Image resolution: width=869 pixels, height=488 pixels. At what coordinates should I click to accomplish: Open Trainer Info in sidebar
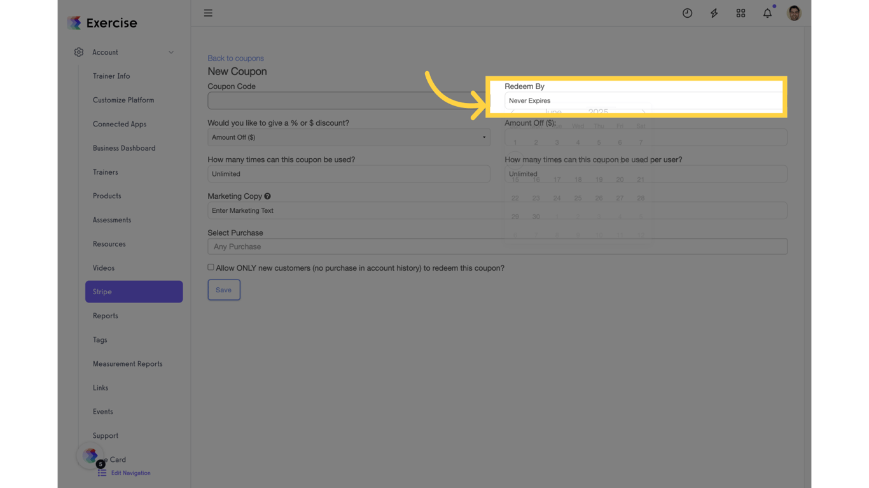(x=111, y=76)
